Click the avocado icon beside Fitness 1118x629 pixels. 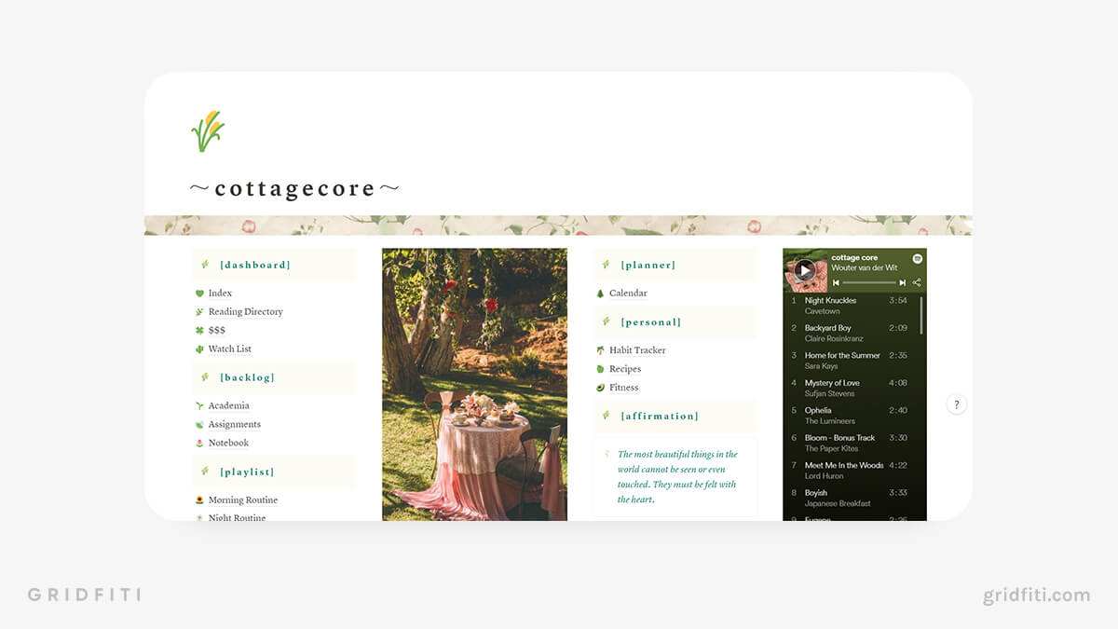[600, 388]
